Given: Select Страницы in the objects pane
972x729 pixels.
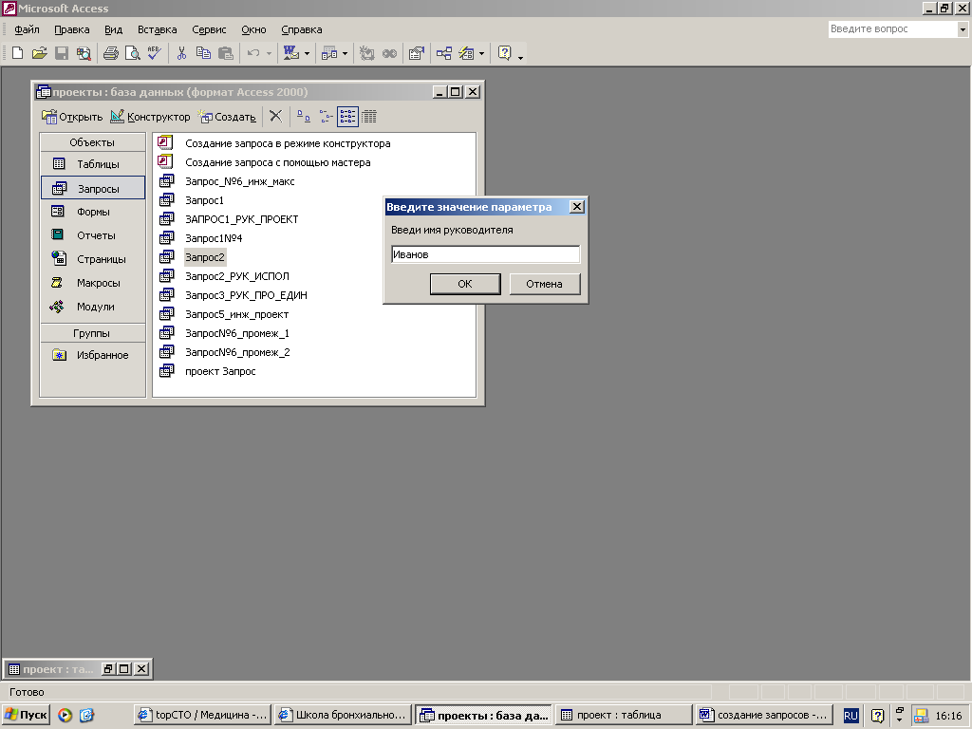Looking at the screenshot, I should tap(93, 259).
